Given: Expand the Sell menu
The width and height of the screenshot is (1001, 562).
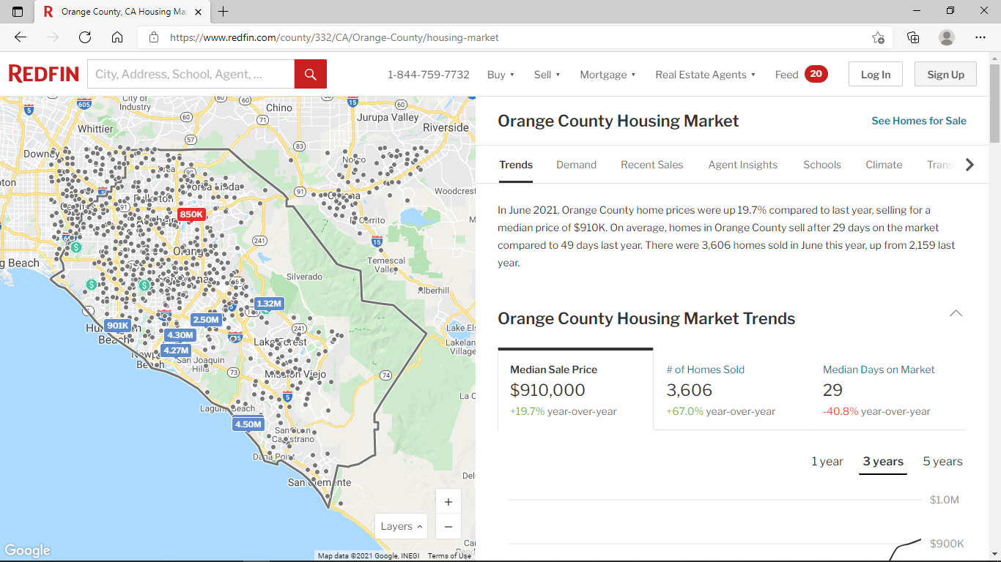Looking at the screenshot, I should 547,75.
